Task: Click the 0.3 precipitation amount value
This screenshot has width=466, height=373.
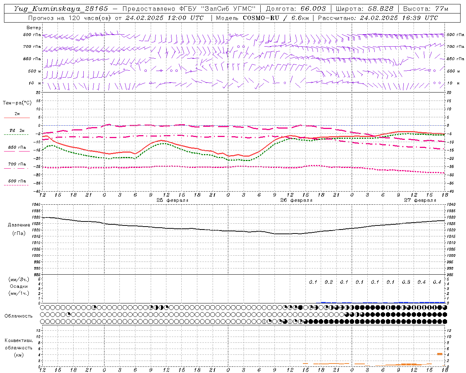Action: point(406,282)
